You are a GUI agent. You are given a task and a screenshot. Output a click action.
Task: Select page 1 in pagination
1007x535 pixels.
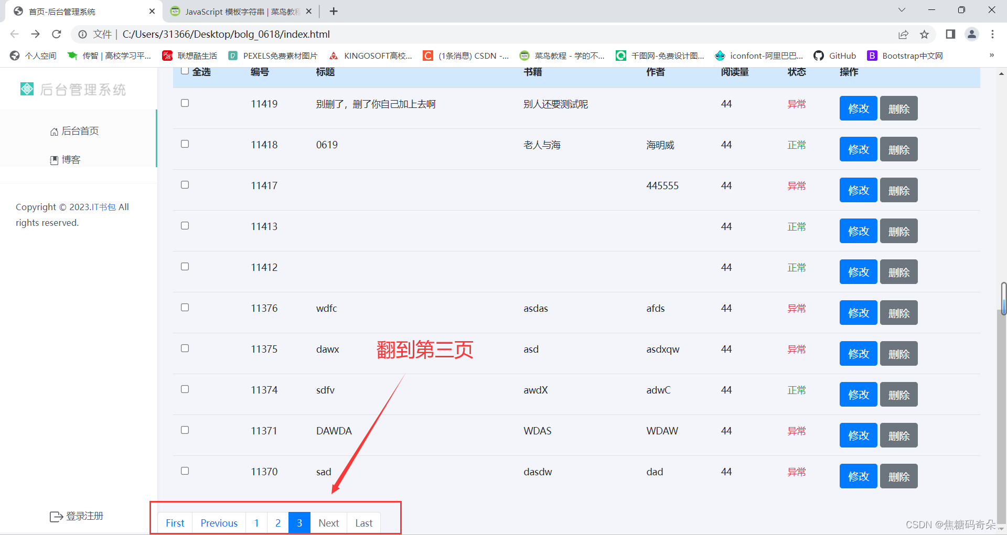(x=256, y=523)
